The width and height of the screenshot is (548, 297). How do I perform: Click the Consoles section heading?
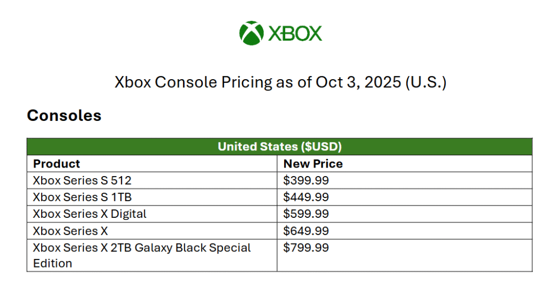[x=64, y=116]
